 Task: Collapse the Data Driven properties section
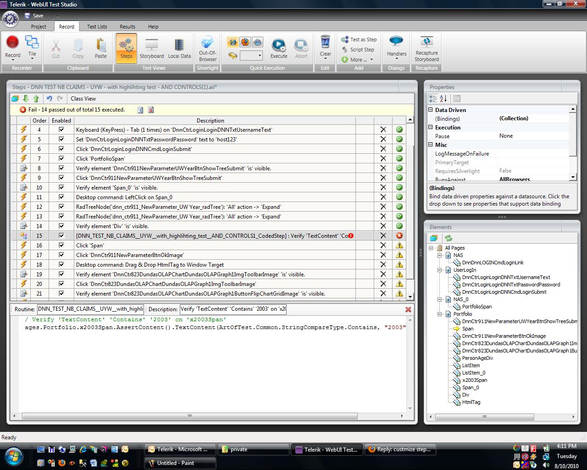[431, 110]
